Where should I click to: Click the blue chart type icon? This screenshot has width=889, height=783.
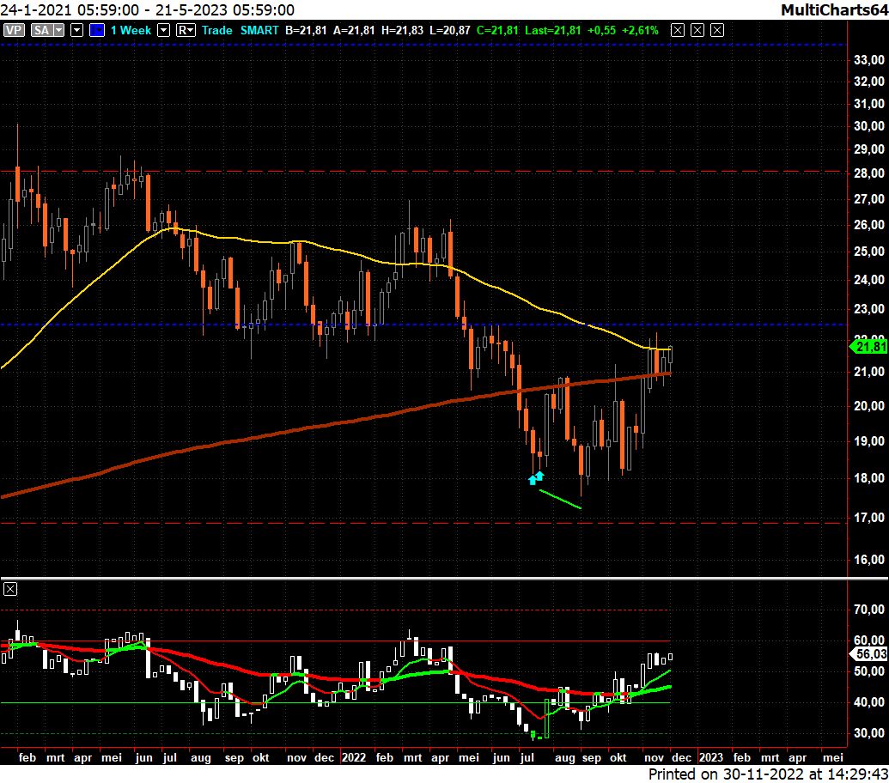[97, 30]
